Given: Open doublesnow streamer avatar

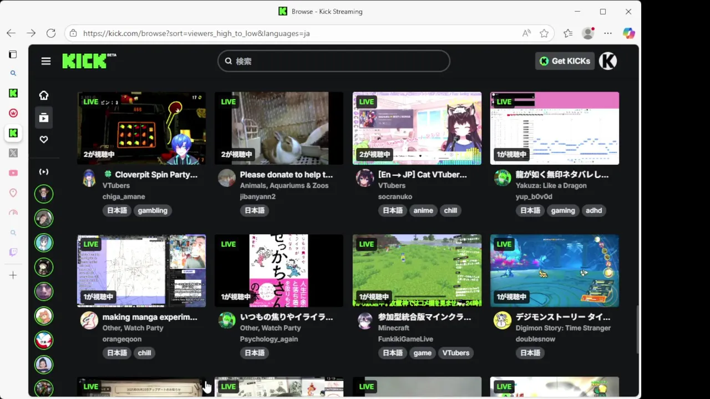Looking at the screenshot, I should (503, 321).
